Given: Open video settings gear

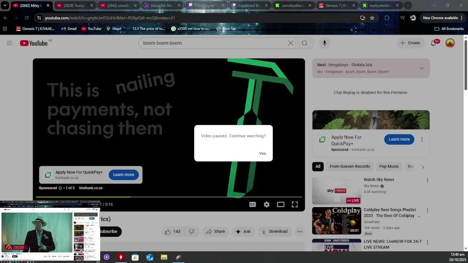Looking at the screenshot, I should [x=267, y=205].
